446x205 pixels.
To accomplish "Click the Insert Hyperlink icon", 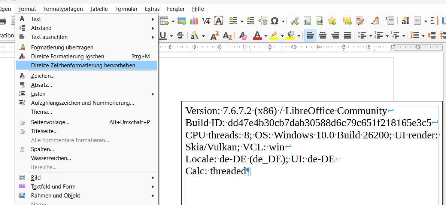I will pos(295,21).
